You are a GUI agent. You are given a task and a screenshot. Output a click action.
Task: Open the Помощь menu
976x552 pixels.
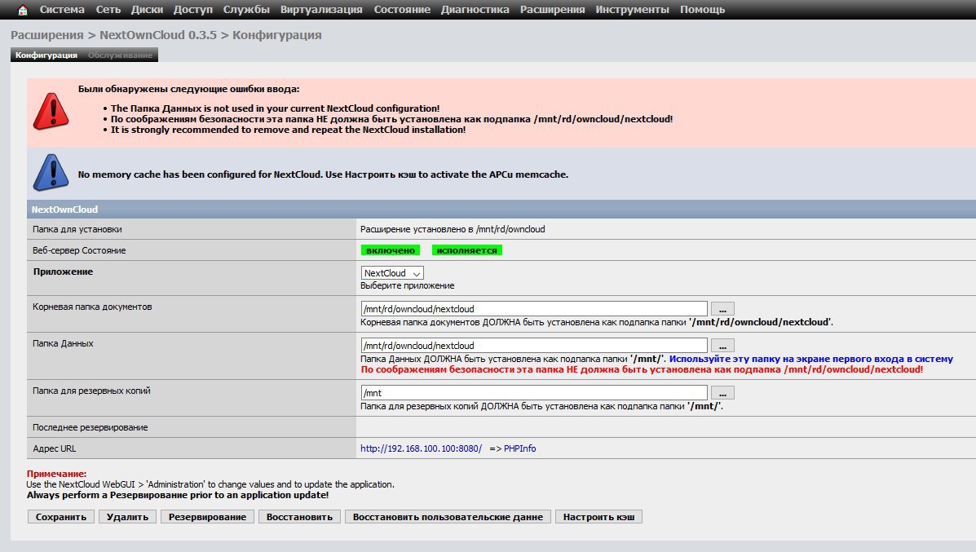click(x=702, y=9)
